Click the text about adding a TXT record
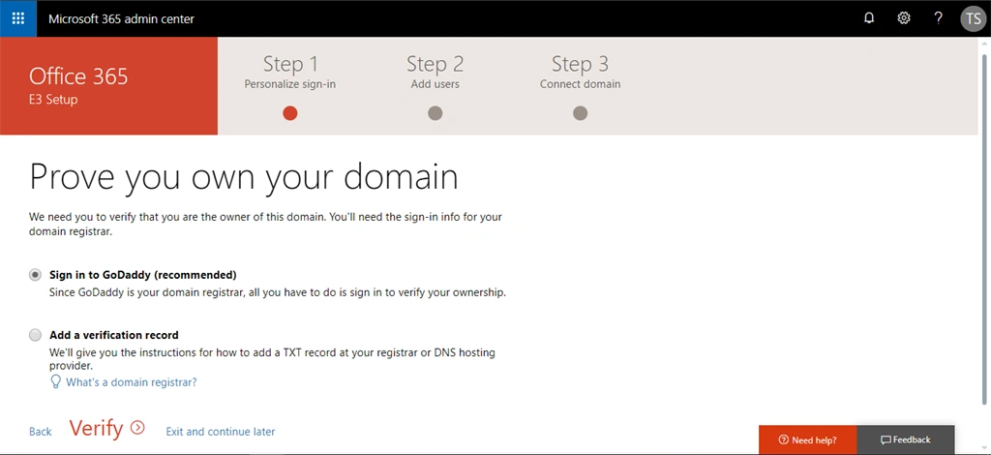Viewport: 991px width, 455px height. (x=272, y=359)
